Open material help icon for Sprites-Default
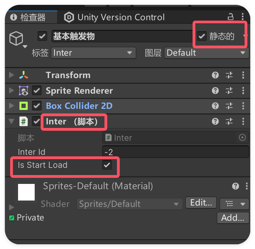 point(236,186)
